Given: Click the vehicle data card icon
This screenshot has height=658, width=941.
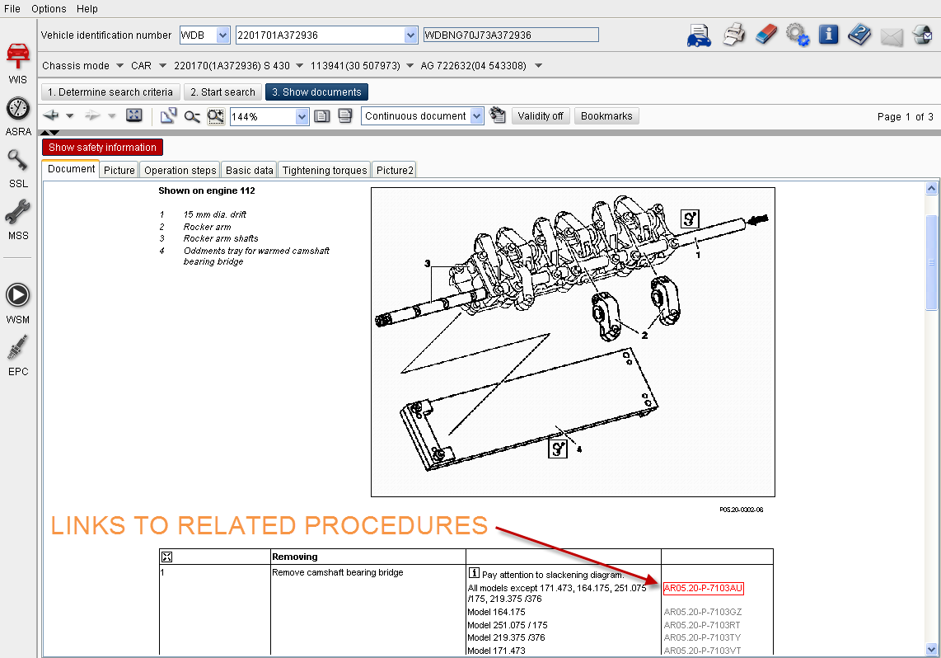Looking at the screenshot, I should [699, 35].
